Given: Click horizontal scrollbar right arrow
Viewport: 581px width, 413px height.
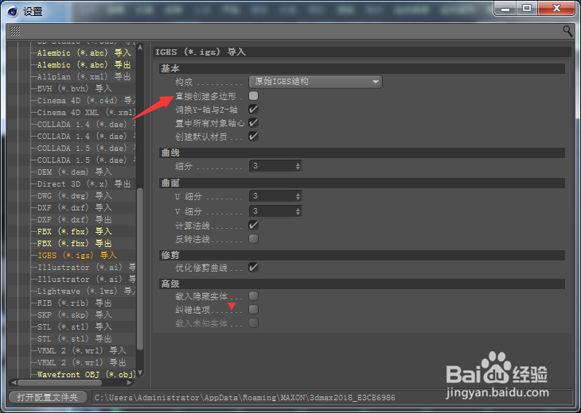Looking at the screenshot, I should (x=129, y=383).
